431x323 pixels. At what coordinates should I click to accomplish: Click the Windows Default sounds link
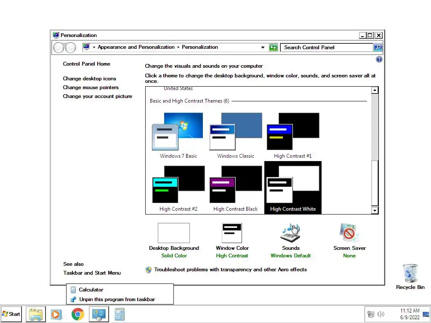290,256
